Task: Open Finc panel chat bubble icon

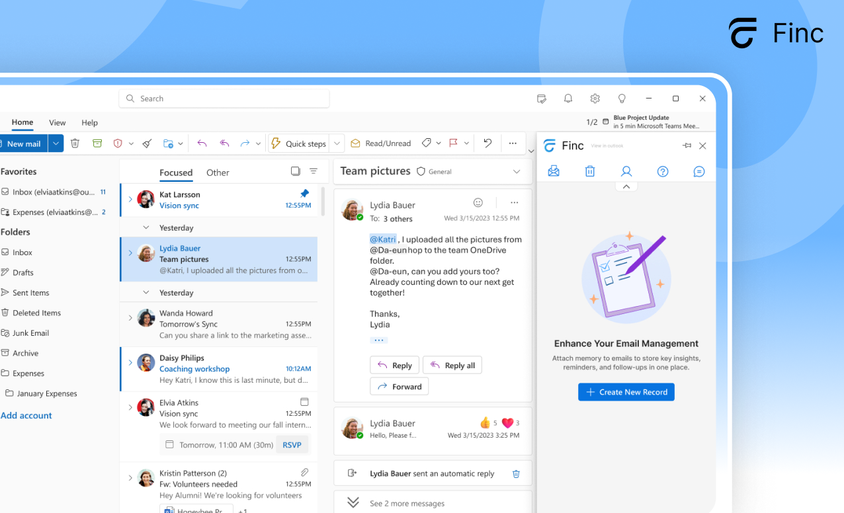Action: coord(698,172)
